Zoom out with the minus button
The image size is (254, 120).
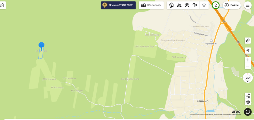(248, 66)
